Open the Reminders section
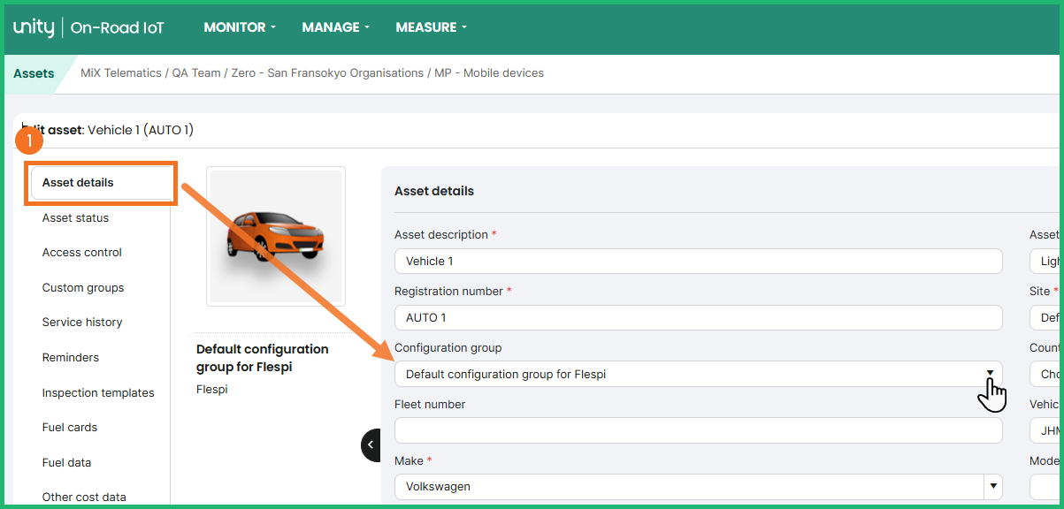 70,357
